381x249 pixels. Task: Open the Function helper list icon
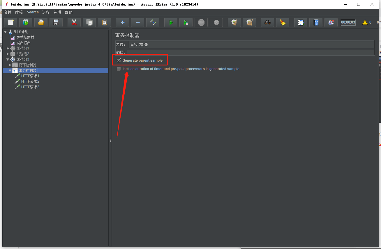(301, 22)
